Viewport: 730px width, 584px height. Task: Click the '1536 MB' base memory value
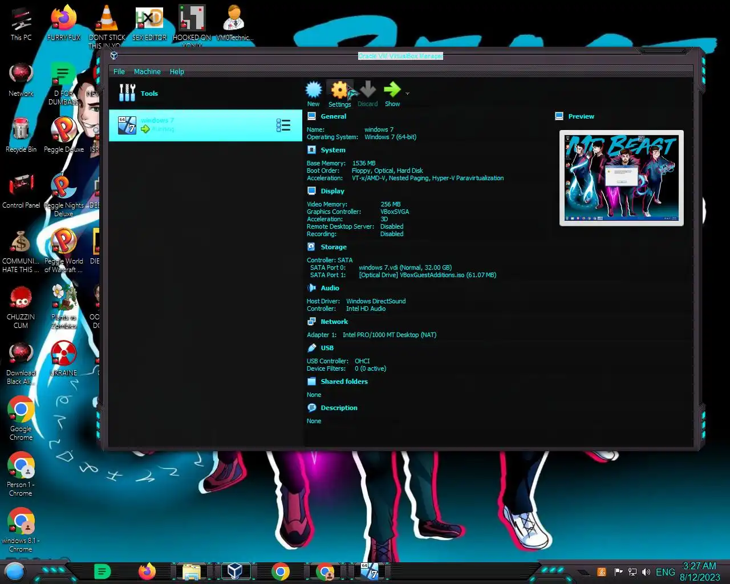[364, 163]
